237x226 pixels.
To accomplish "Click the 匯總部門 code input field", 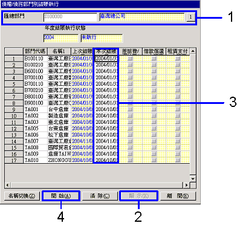I will click(x=70, y=18).
